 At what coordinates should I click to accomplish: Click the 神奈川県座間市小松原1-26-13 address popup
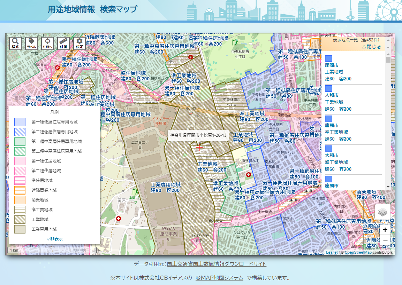click(198, 135)
